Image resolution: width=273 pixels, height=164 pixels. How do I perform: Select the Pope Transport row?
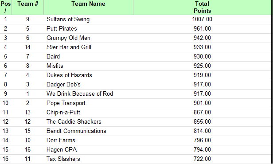click(136, 103)
